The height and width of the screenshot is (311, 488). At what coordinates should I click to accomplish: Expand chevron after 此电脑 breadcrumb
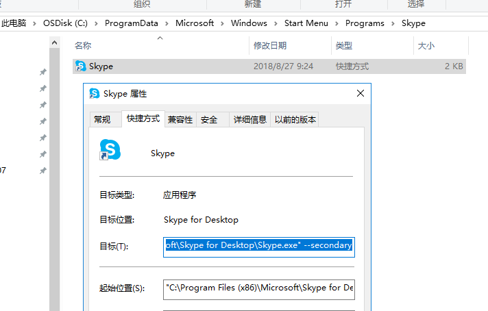34,23
